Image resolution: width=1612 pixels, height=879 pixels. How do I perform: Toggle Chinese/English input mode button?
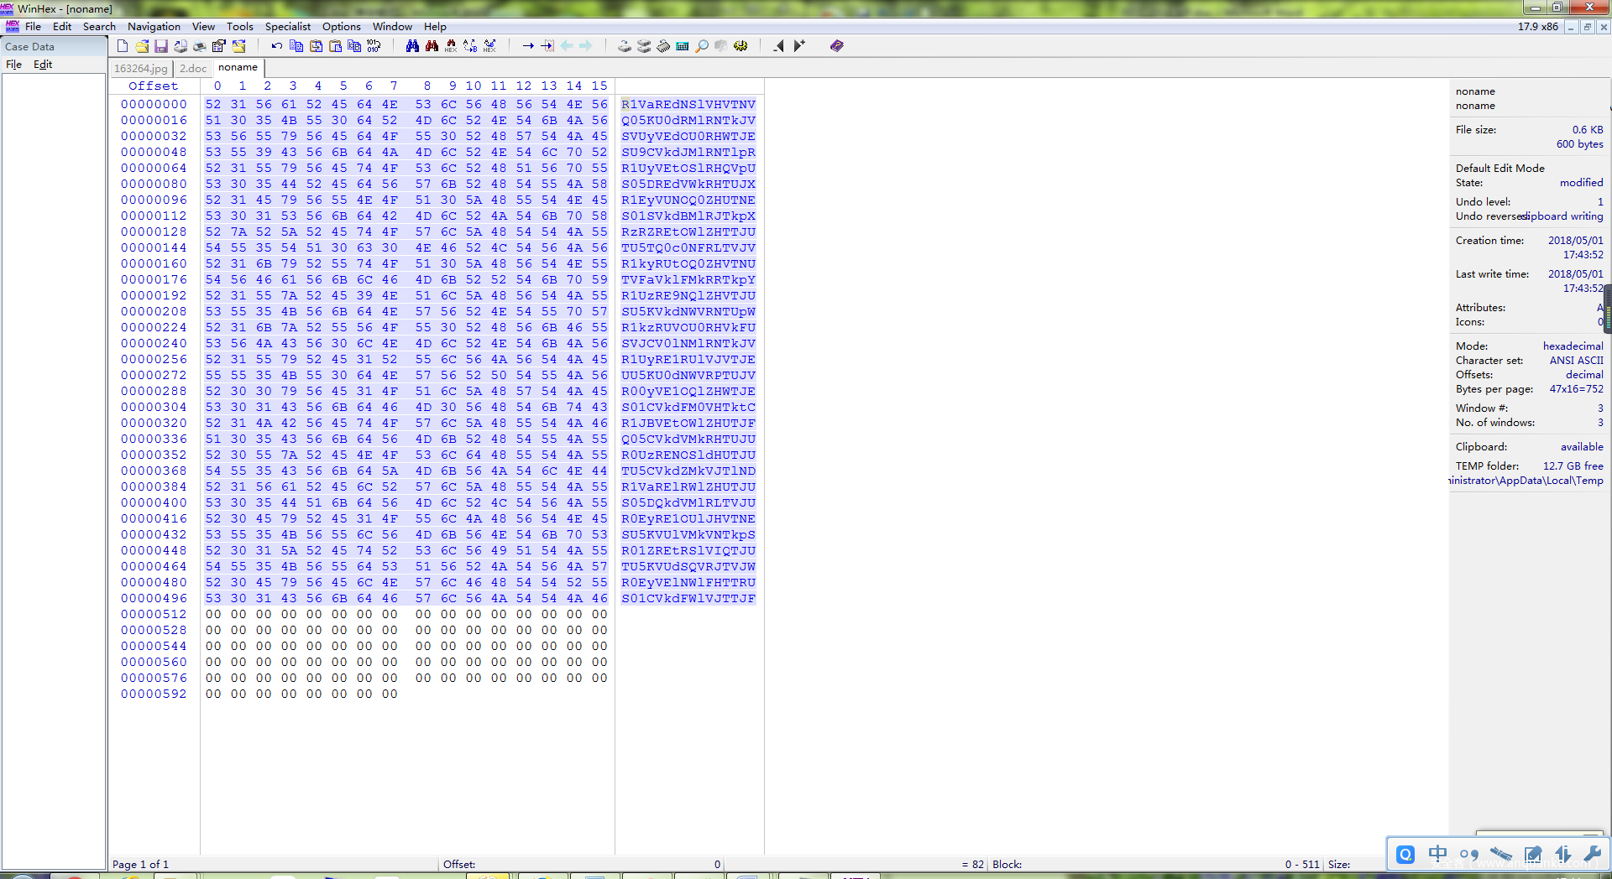click(1437, 854)
